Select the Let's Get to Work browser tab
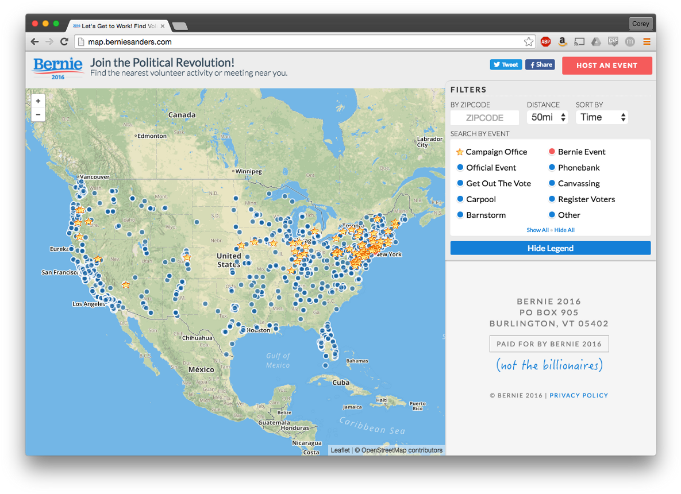This screenshot has height=494, width=681. coord(117,26)
